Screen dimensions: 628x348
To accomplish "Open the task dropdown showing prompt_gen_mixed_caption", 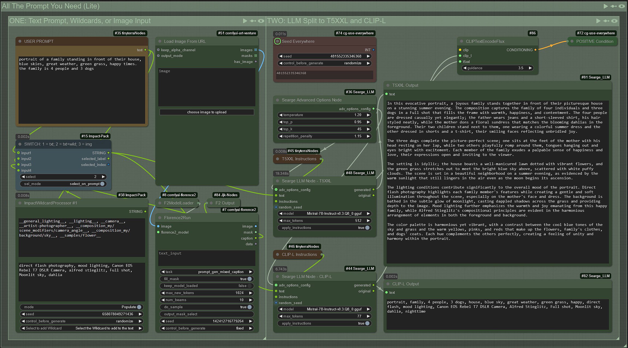I will pos(207,272).
